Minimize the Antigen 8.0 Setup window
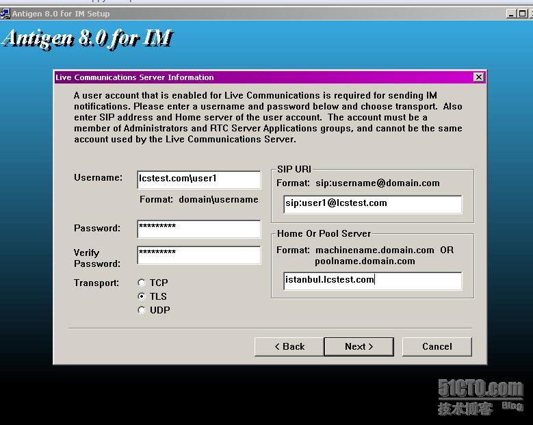Image resolution: width=533 pixels, height=425 pixels. tap(511, 14)
